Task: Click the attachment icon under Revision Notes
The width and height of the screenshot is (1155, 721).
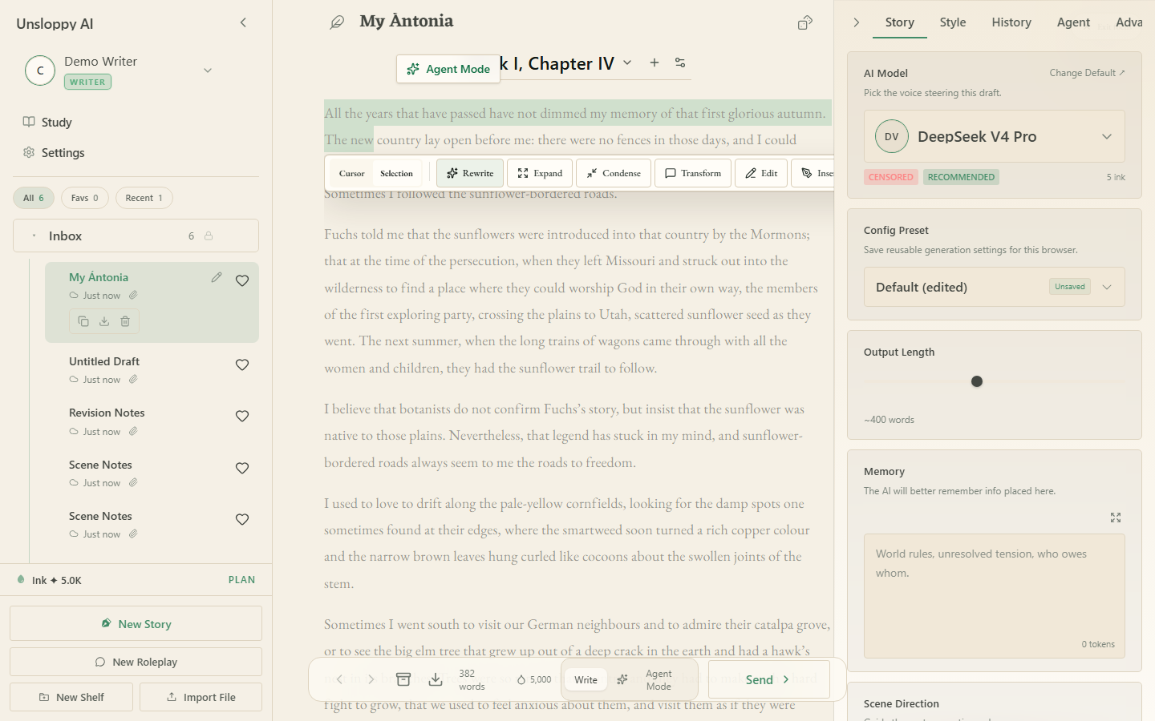Action: click(x=133, y=431)
